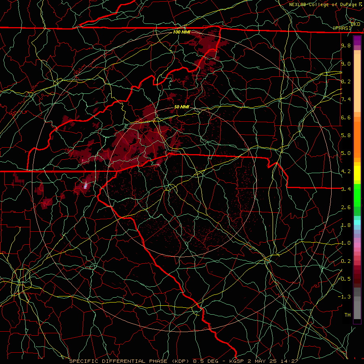The image size is (364, 364).
Task: Click the "DKD" label above the legend
Action: 356,24
